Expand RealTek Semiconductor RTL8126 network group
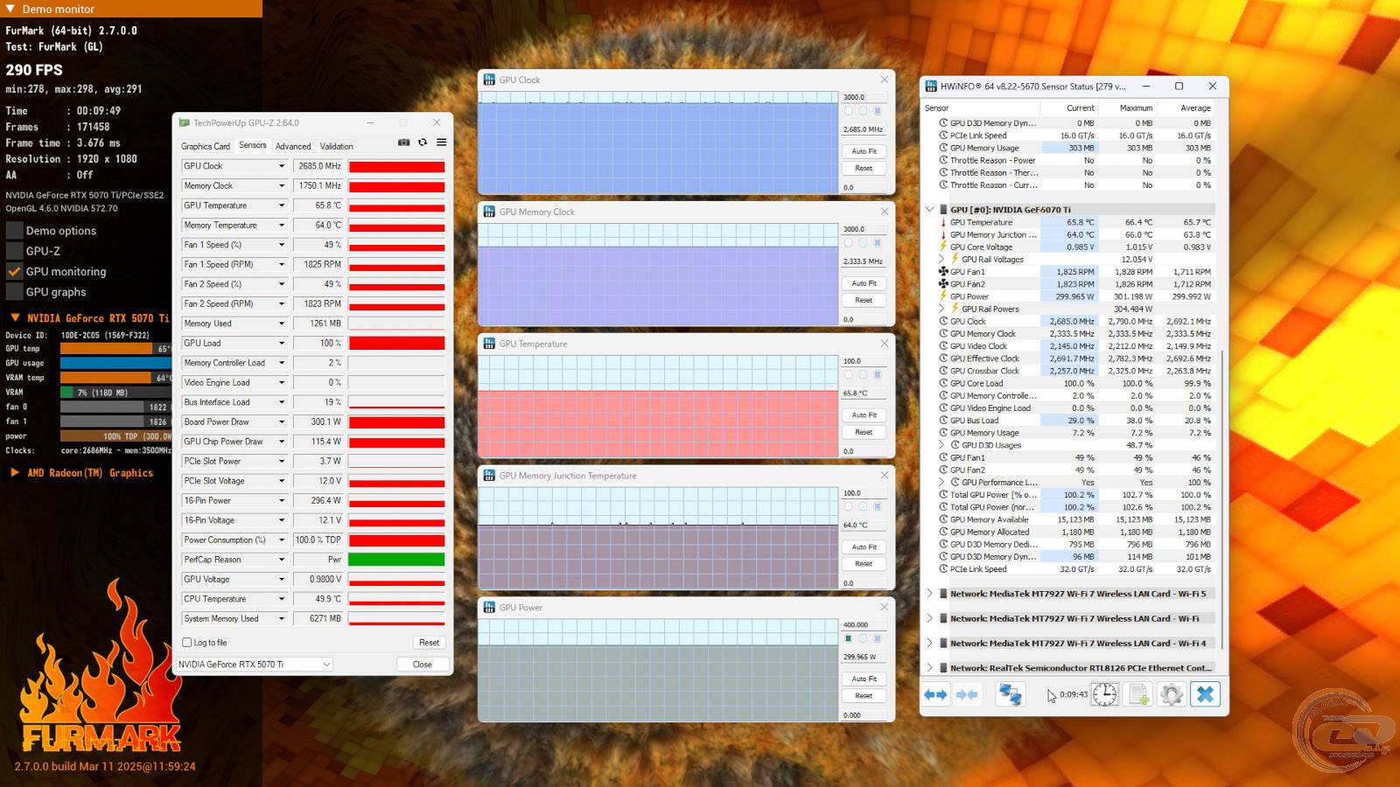This screenshot has width=1400, height=787. [x=929, y=668]
